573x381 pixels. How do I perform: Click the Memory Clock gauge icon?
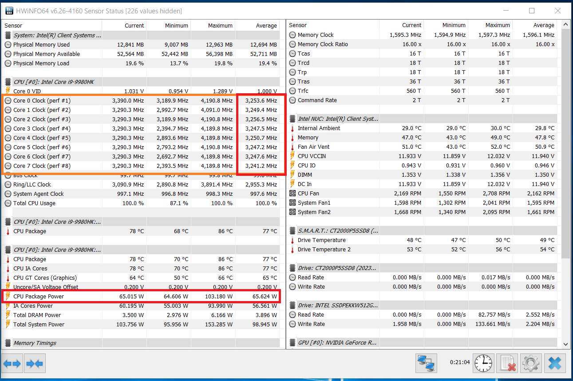pos(292,35)
